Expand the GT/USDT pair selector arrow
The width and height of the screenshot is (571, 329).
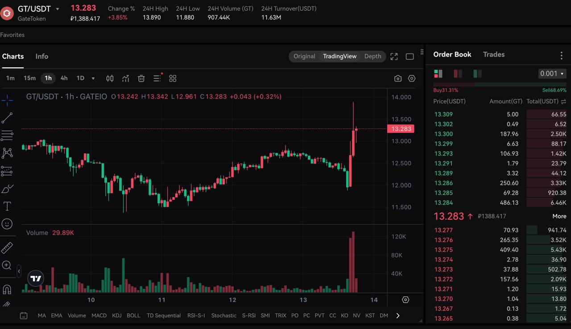point(58,9)
